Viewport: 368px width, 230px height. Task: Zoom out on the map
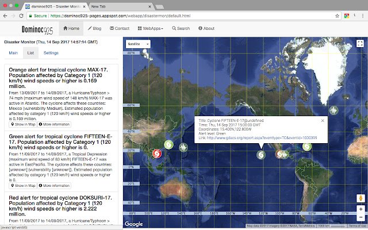(x=361, y=217)
